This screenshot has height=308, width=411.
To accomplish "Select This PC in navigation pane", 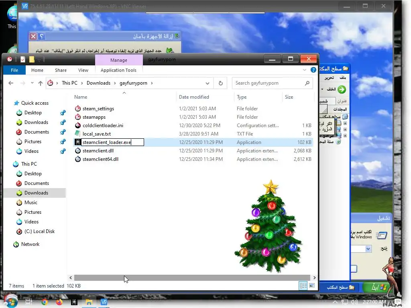I will click(x=29, y=164).
